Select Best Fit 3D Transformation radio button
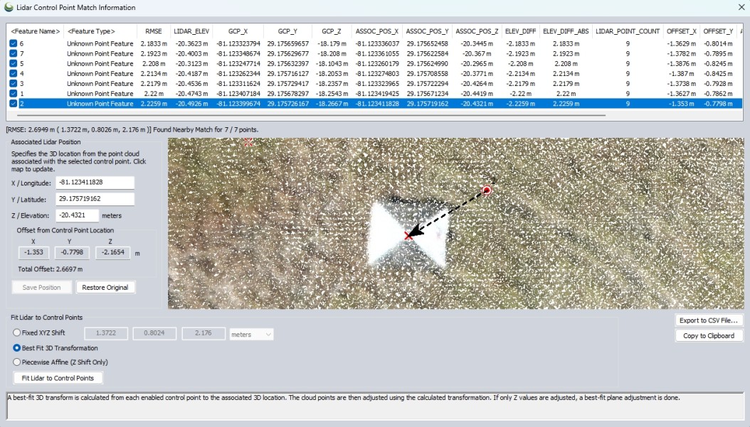 click(17, 348)
